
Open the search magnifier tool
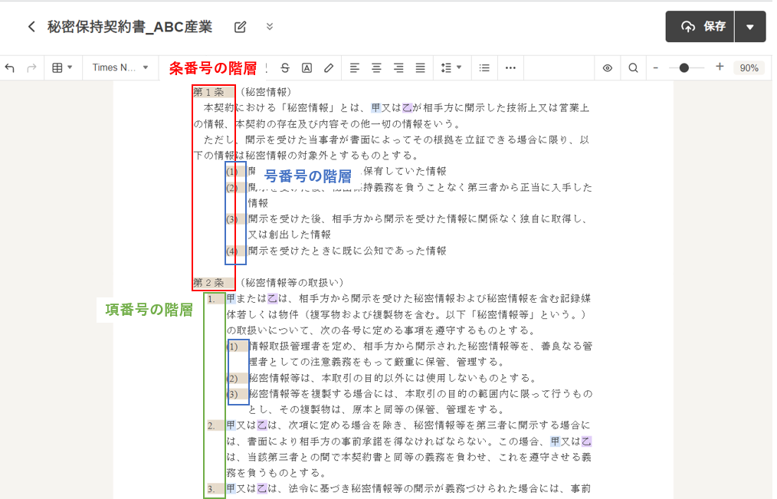click(633, 67)
